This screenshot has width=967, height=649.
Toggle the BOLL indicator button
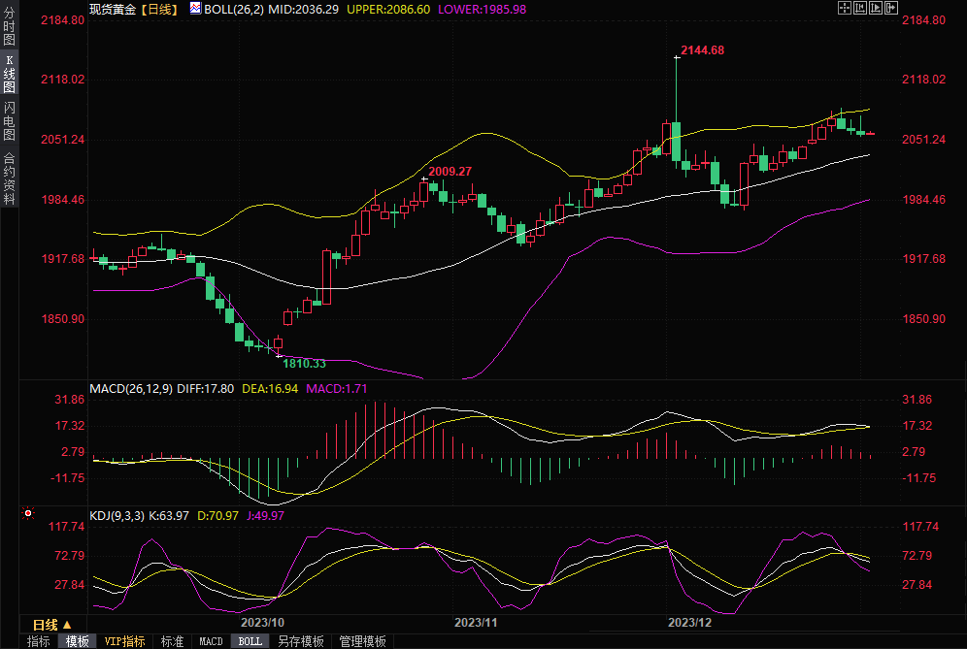[250, 641]
